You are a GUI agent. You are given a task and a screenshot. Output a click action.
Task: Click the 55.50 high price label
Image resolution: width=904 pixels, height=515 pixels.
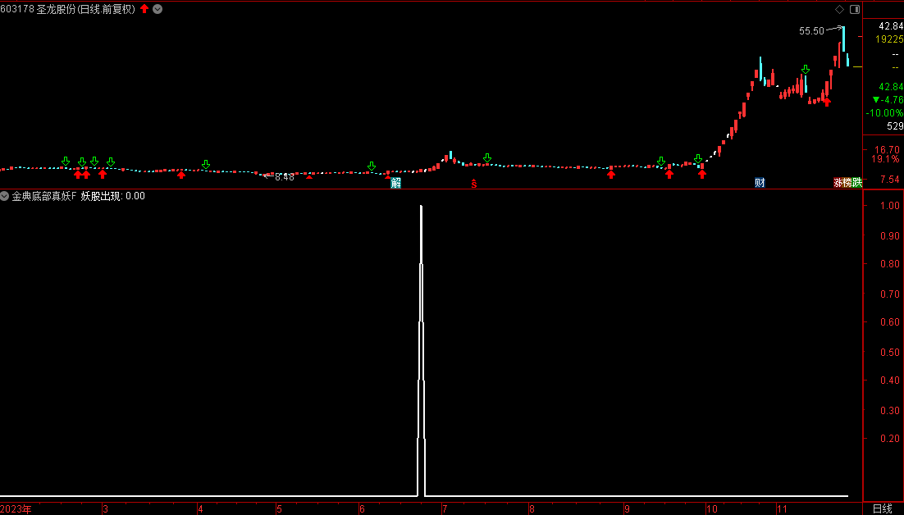click(812, 31)
